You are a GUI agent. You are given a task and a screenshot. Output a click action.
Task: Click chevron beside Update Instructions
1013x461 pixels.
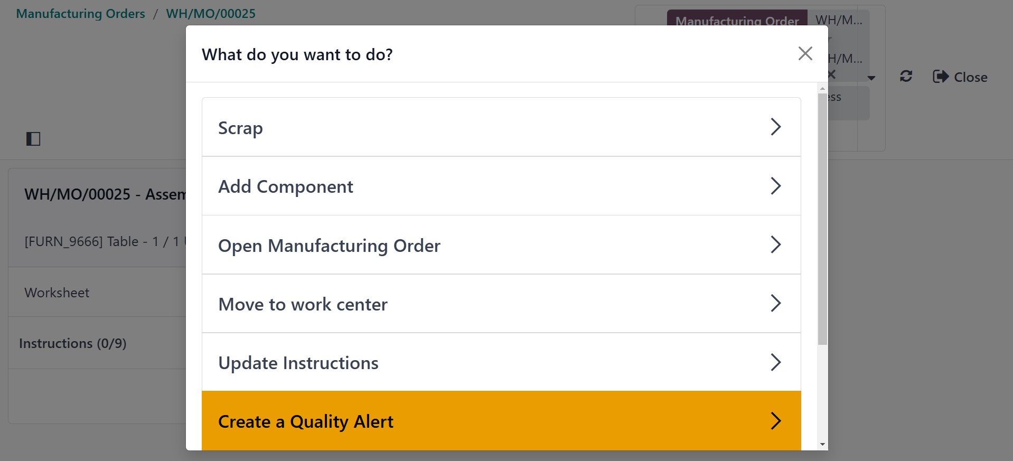pos(775,362)
